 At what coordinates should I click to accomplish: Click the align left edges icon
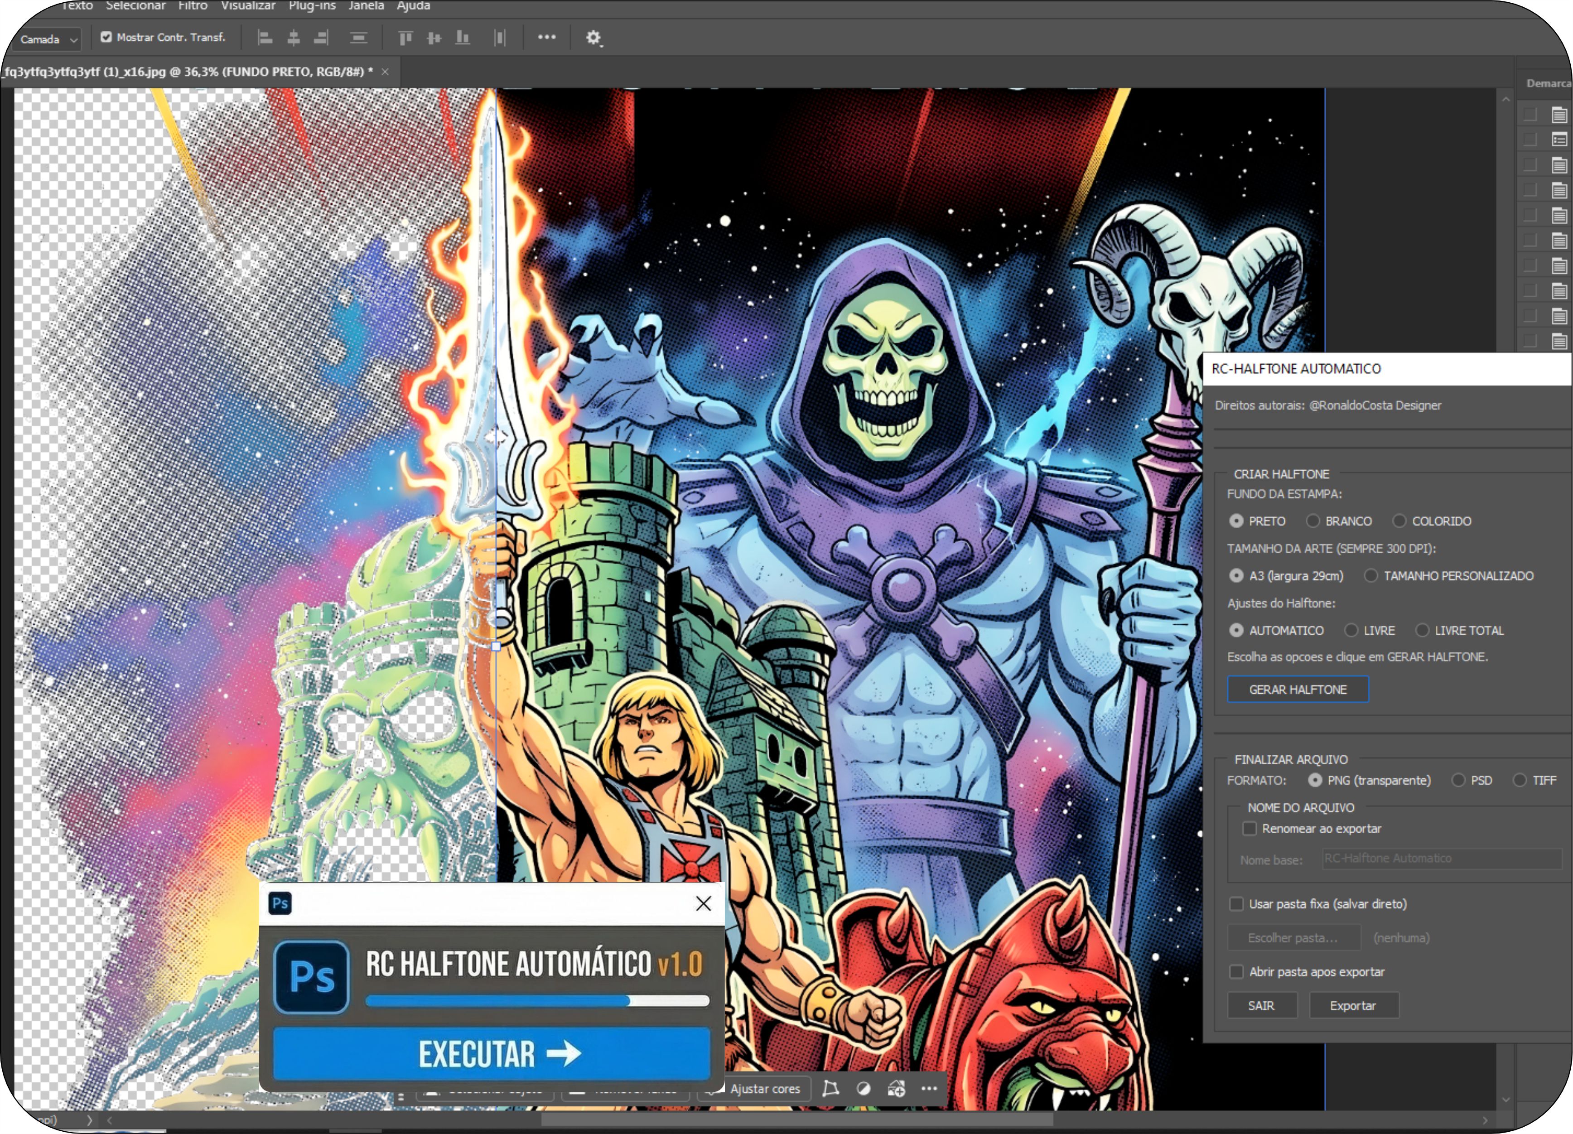(x=264, y=38)
